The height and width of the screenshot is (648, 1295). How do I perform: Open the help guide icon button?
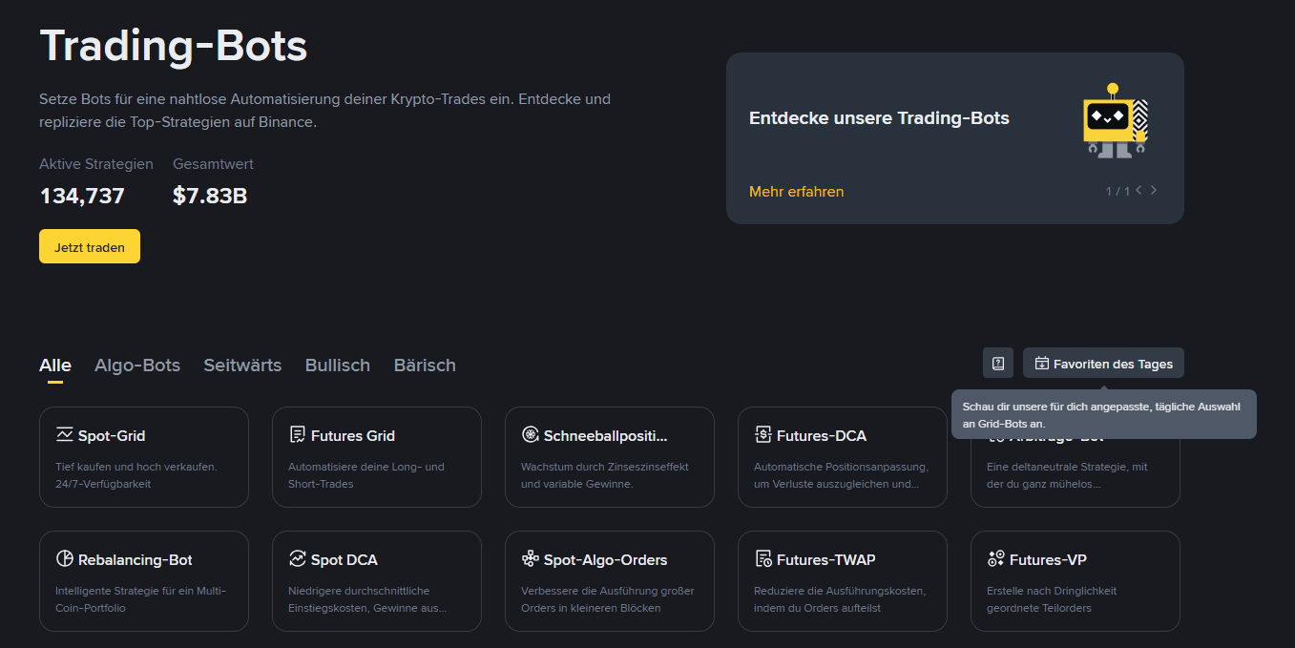[998, 363]
